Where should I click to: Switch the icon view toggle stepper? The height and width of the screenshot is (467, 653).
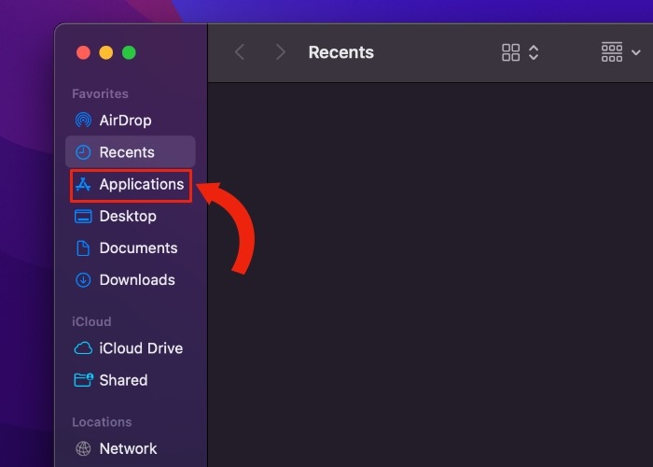point(521,52)
